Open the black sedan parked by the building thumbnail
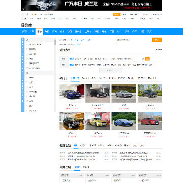Viewport: 183px width, 183px height. (x=98, y=93)
